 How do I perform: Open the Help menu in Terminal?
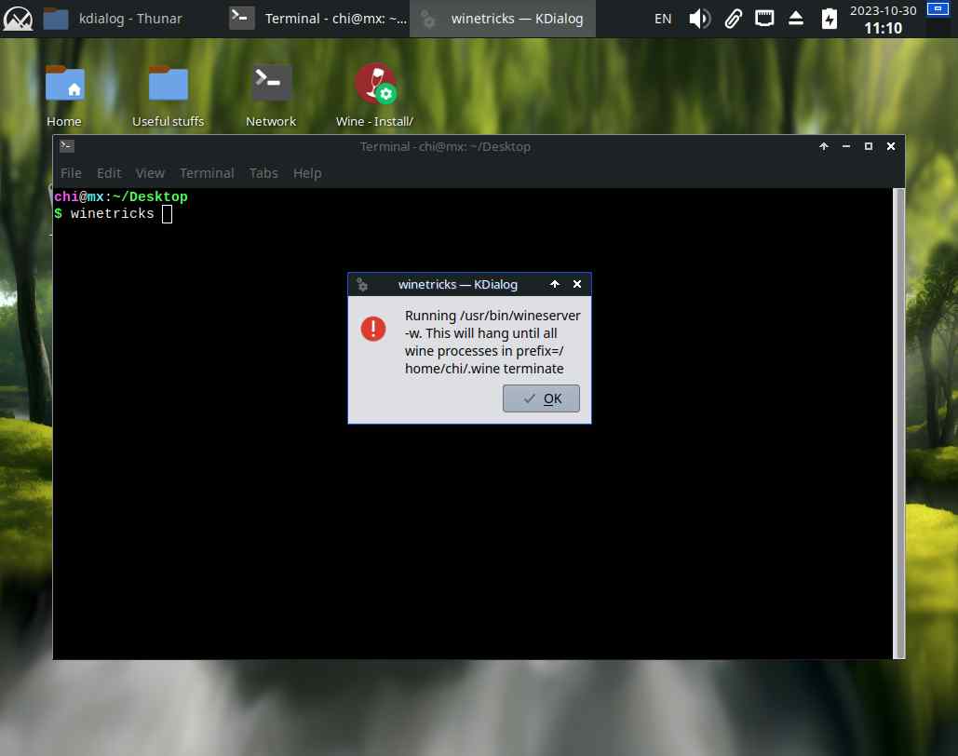coord(306,173)
